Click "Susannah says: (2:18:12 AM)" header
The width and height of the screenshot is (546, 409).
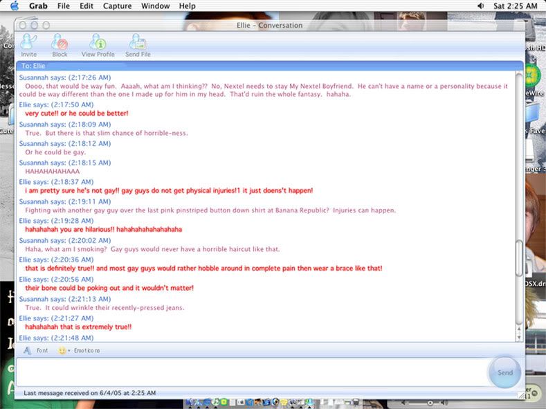[x=65, y=143]
